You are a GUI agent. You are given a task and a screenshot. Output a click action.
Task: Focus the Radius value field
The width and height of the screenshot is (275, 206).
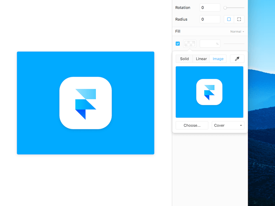210,19
